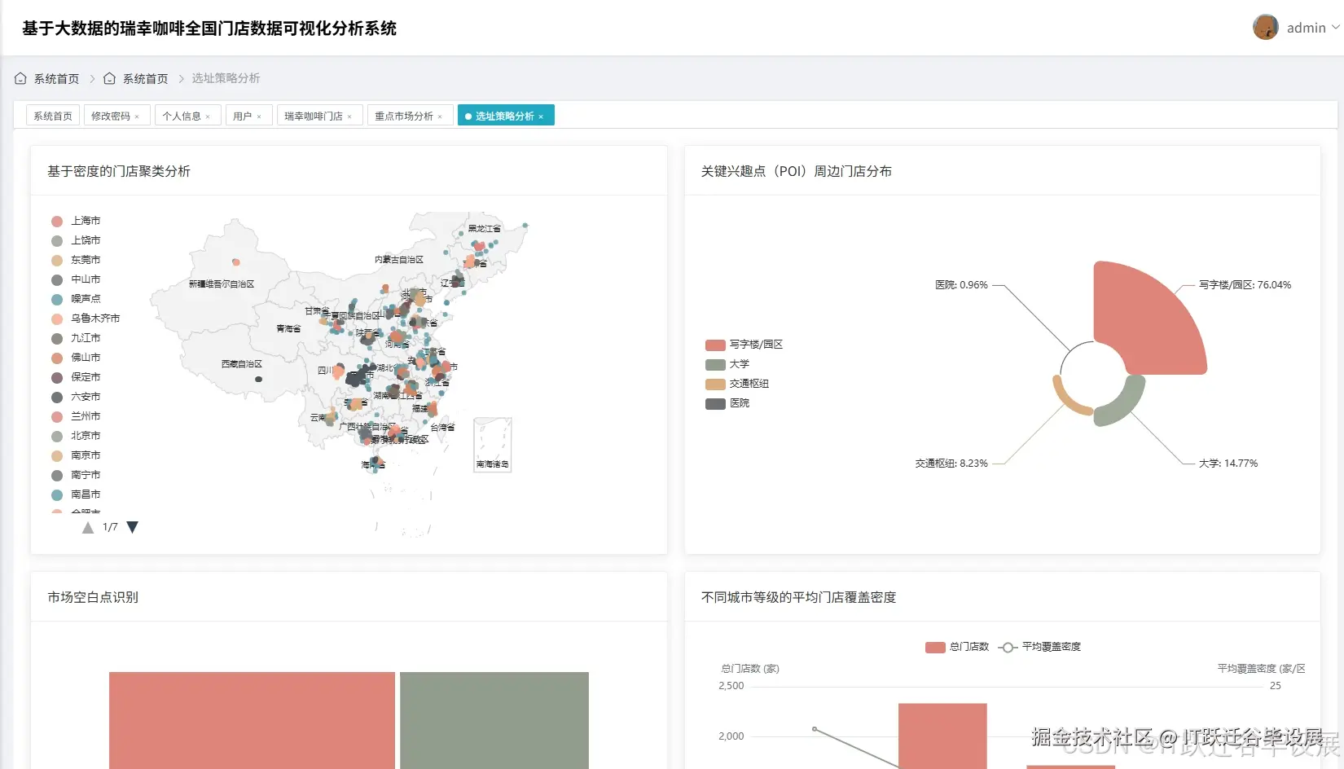1344x769 pixels.
Task: Close the 修改密码 tab with its × icon
Action: [x=137, y=116]
